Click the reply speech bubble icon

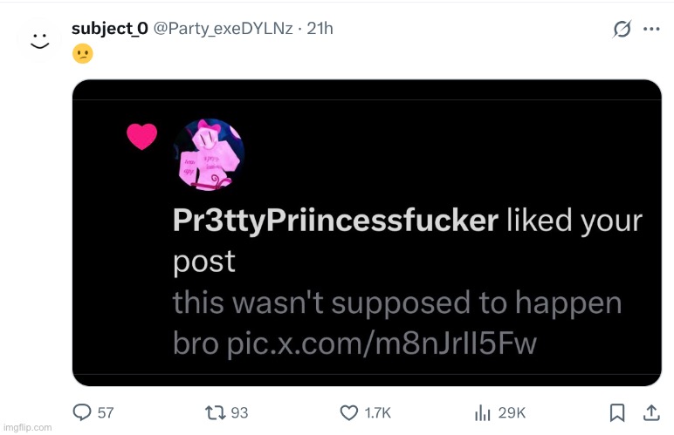pyautogui.click(x=83, y=411)
